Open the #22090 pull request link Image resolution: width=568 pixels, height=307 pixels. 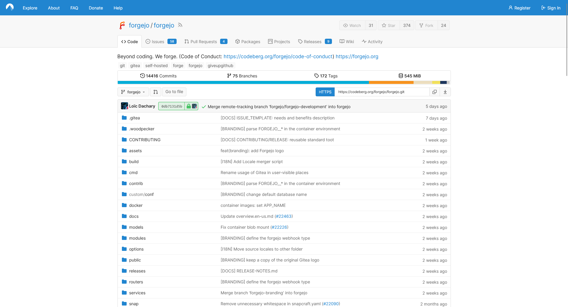coord(331,304)
